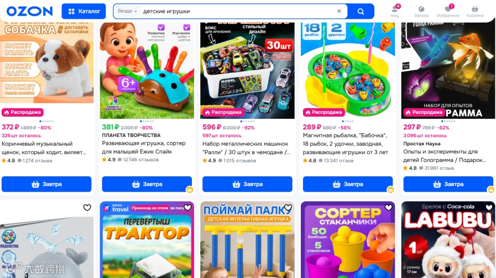Expand the Везде search scope dropdown
This screenshot has width=496, height=278.
[127, 11]
